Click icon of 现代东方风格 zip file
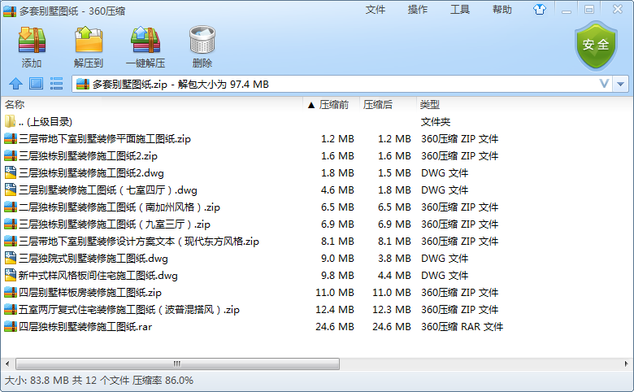The image size is (634, 392). coord(11,241)
